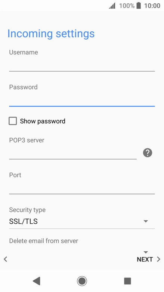Screen dimensions: 164x292
Task: Tap the POP3 server text field
Action: click(73, 153)
